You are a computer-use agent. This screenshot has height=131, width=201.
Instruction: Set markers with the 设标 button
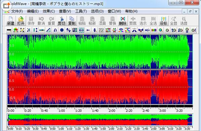coord(163,21)
